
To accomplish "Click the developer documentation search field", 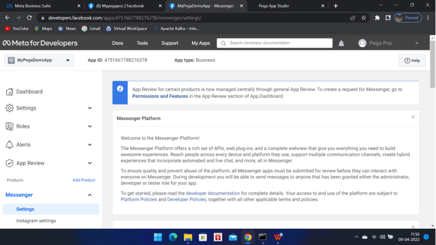I will point(274,43).
